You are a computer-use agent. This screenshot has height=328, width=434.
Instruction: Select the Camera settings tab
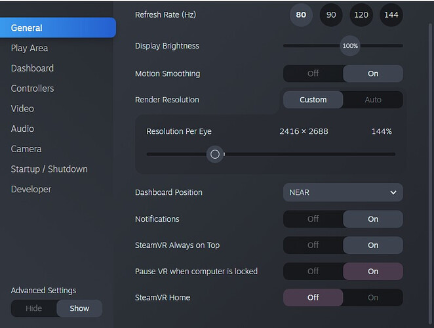coord(26,149)
